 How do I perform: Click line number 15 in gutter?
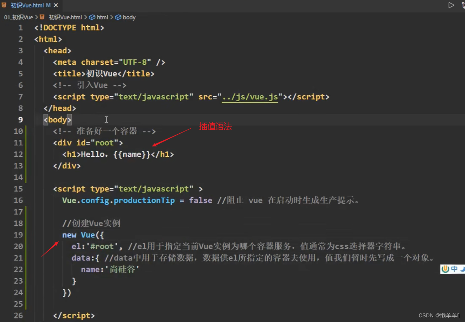click(x=18, y=189)
